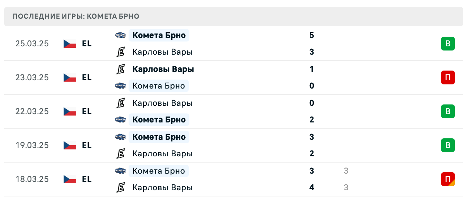The height and width of the screenshot is (202, 468).
Task: Click the Czech flag beside the 18.03.25 date
Action: coord(69,179)
